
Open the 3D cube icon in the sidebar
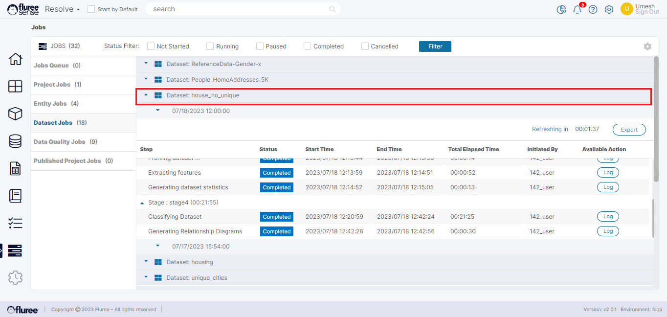15,114
